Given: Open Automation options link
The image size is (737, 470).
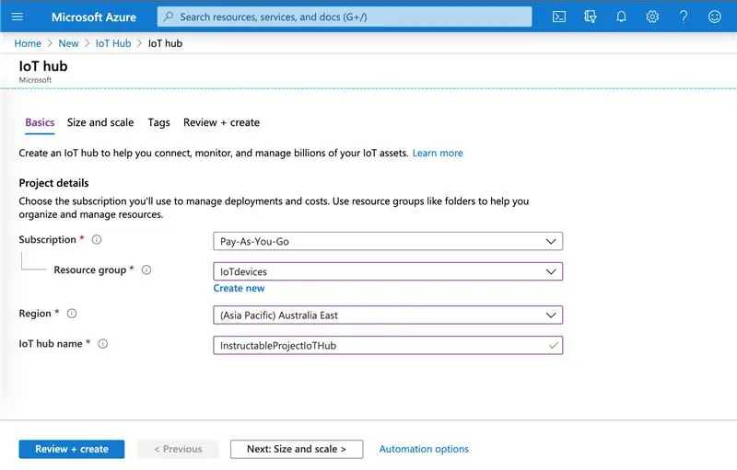Looking at the screenshot, I should coord(424,449).
